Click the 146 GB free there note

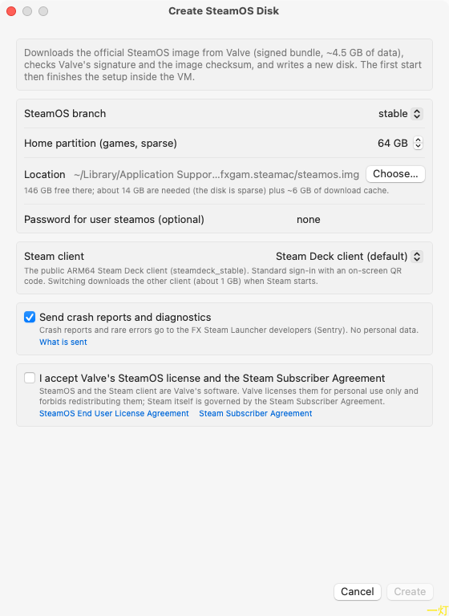tap(206, 191)
